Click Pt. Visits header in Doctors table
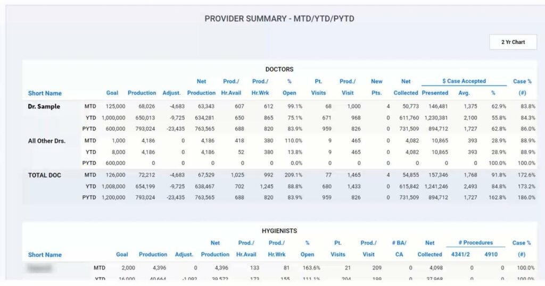The height and width of the screenshot is (286, 545). point(318,87)
